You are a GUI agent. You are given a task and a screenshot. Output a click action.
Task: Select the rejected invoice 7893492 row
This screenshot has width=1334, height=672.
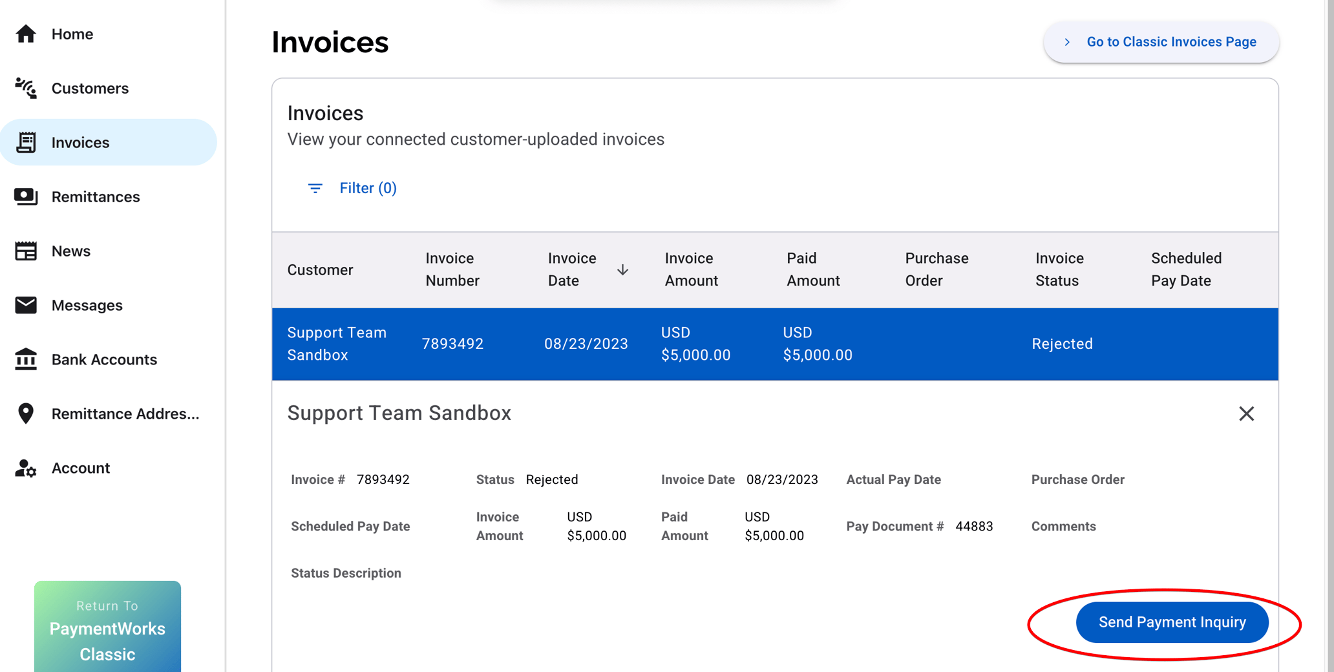click(x=646, y=343)
